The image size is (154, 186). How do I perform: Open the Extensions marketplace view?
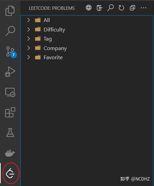pos(10,112)
